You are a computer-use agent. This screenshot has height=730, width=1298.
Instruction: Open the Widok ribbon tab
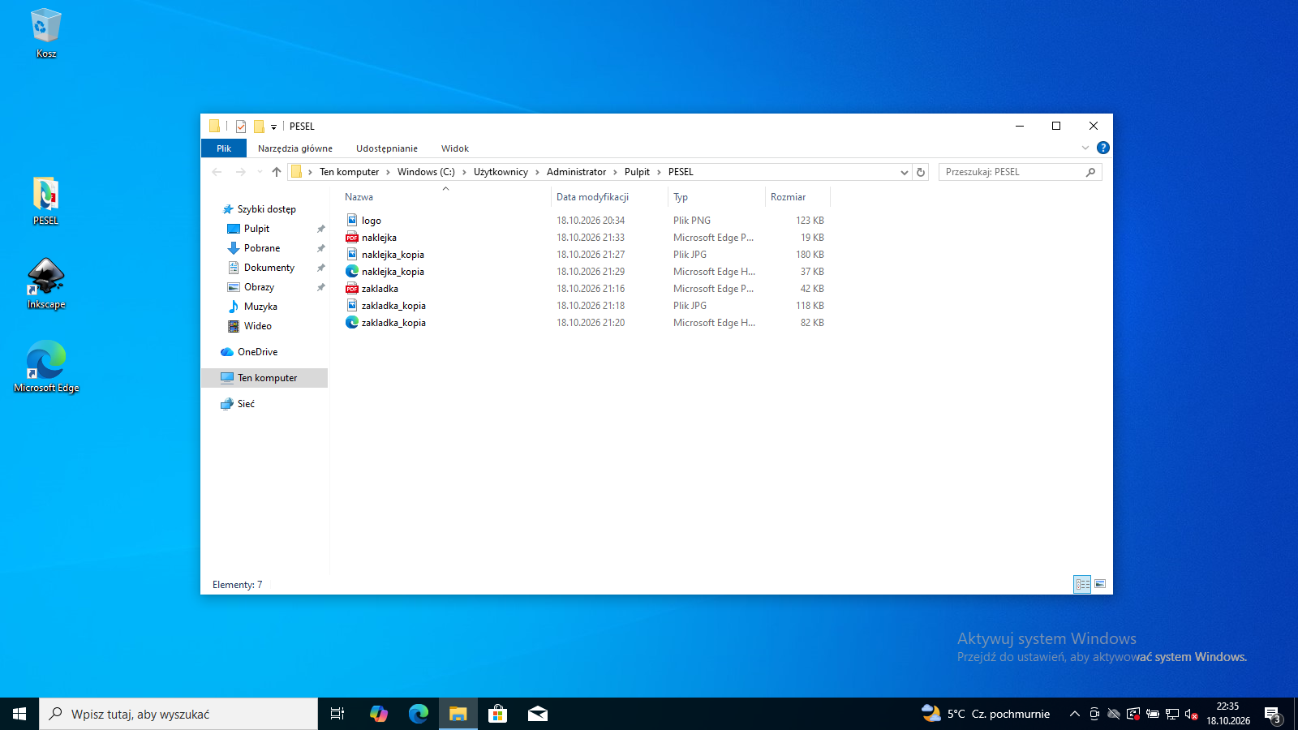point(455,148)
